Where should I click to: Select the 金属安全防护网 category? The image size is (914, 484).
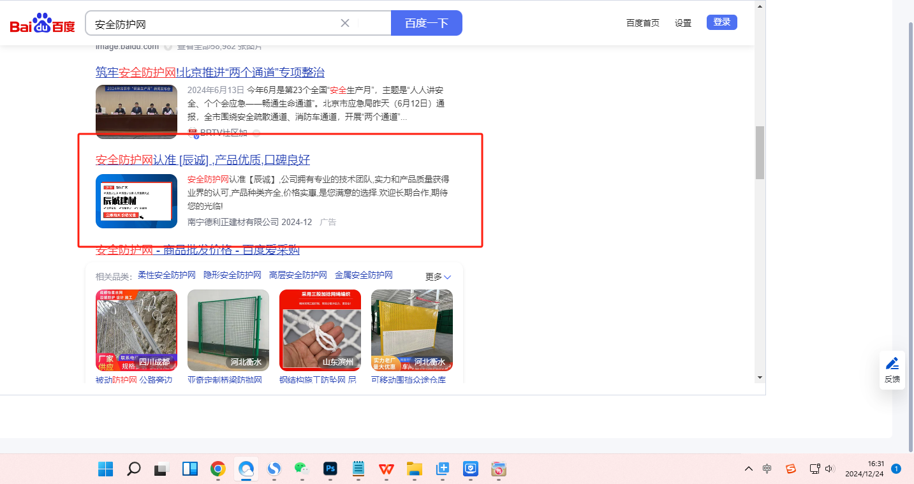click(364, 275)
